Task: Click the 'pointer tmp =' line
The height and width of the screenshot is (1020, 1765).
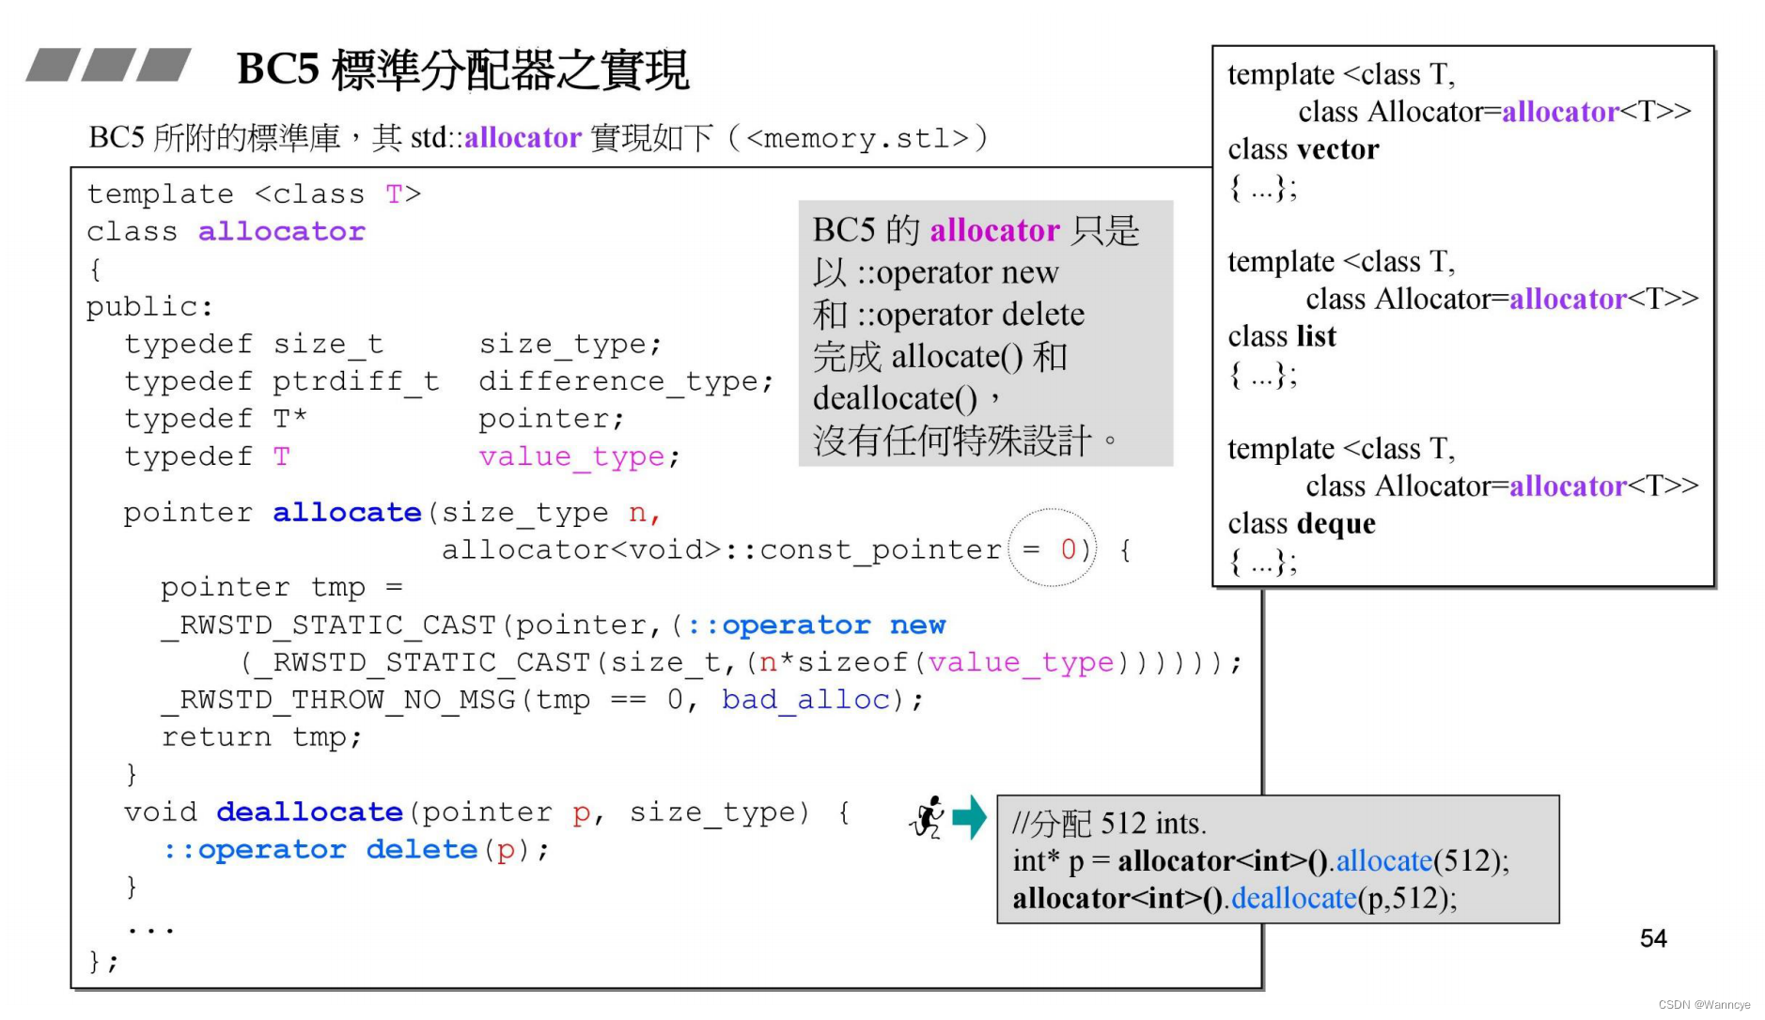Action: (x=282, y=588)
